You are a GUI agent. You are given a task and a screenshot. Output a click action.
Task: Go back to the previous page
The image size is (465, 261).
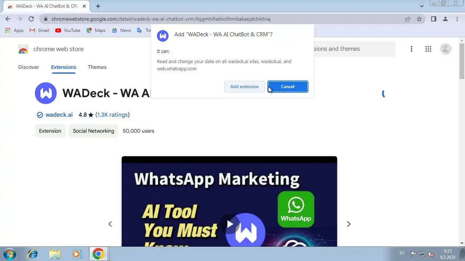8,19
